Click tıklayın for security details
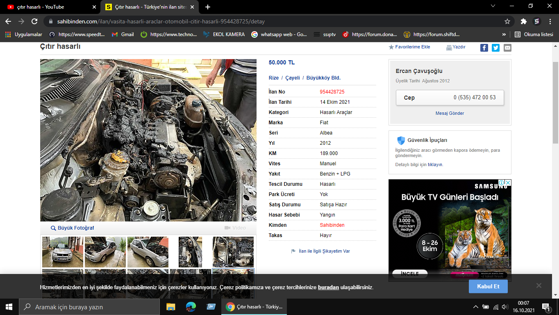Screen dimensions: 559x315 (435, 164)
